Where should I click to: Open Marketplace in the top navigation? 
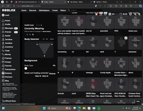(x=44, y=11)
